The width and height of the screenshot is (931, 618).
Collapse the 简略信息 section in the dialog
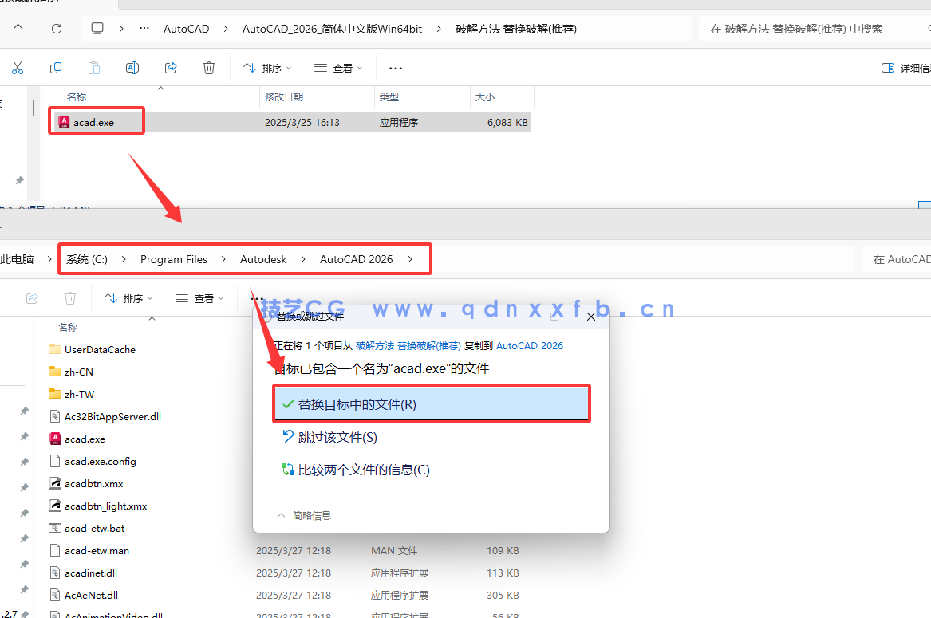point(304,514)
